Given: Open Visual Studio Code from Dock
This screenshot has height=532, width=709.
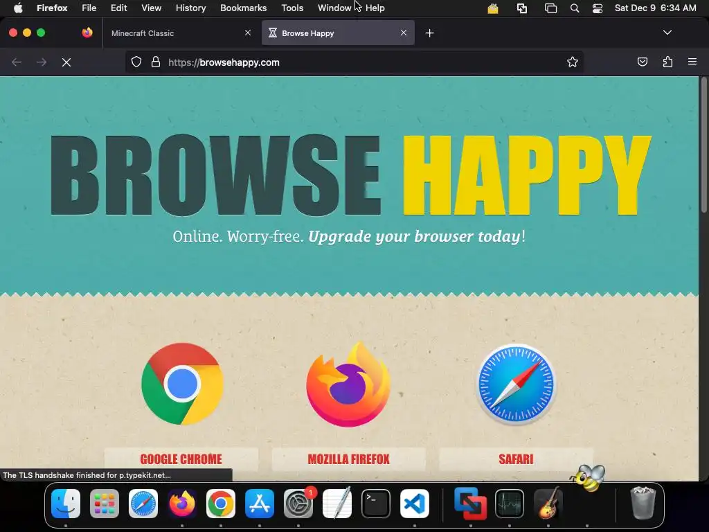Looking at the screenshot, I should [x=415, y=504].
